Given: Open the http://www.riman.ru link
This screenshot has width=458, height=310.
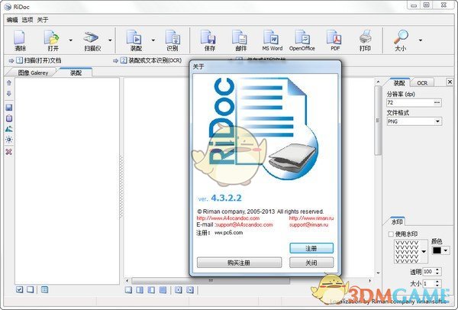Looking at the screenshot, I should pos(311,218).
